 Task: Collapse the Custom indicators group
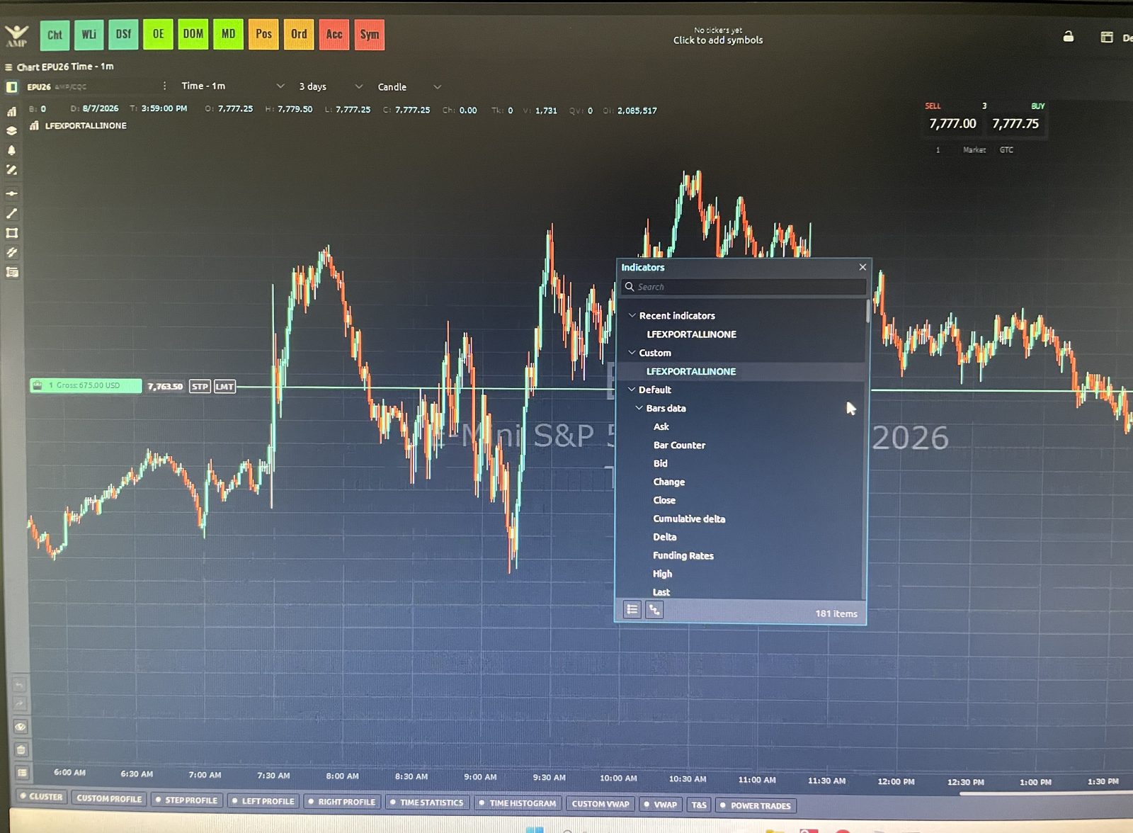click(x=632, y=352)
